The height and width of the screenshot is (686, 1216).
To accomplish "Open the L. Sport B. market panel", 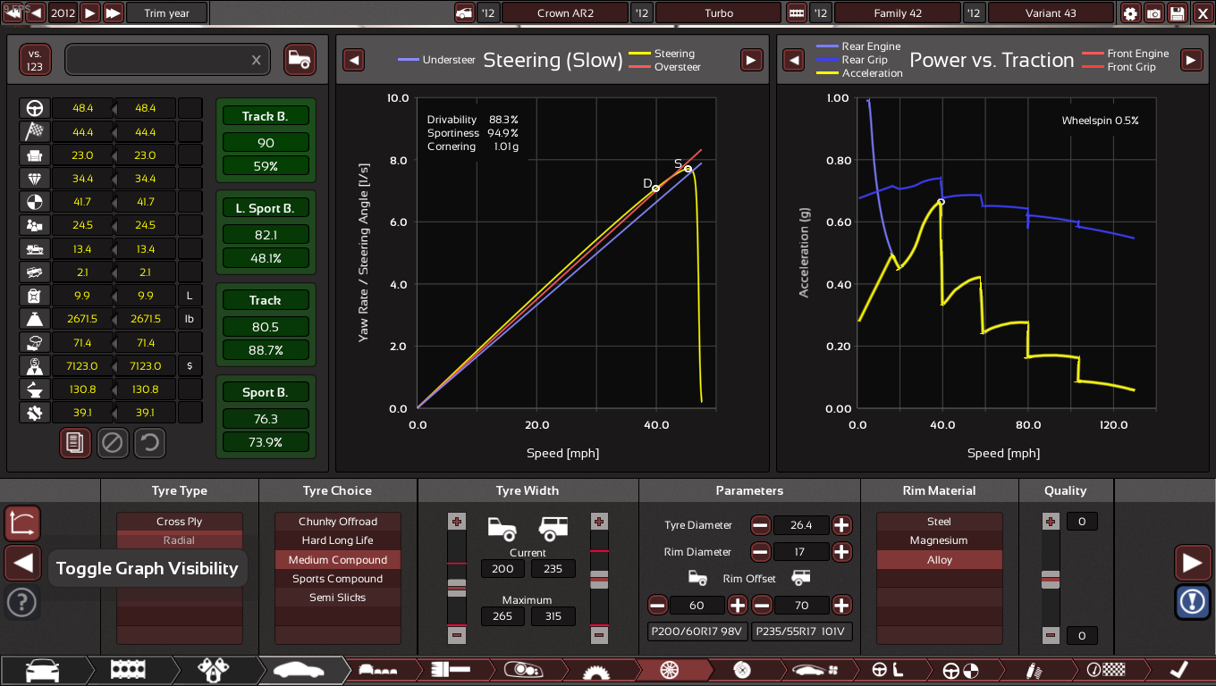I will (x=266, y=232).
